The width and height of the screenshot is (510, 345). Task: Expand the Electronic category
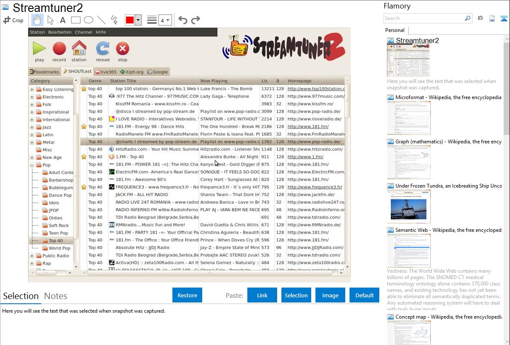(x=32, y=97)
